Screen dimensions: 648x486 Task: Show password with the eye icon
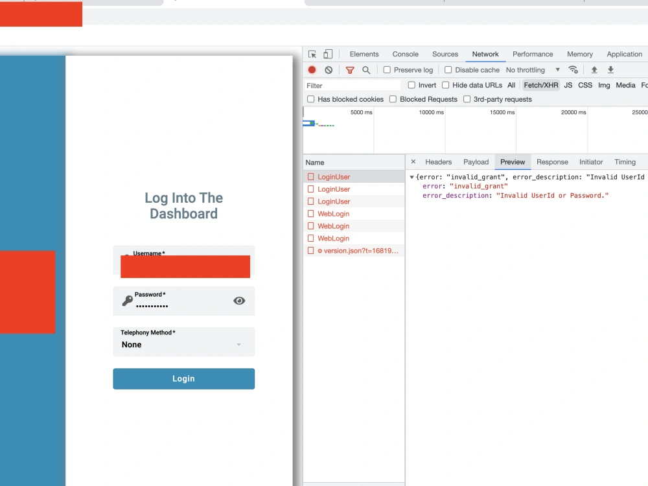pyautogui.click(x=239, y=301)
